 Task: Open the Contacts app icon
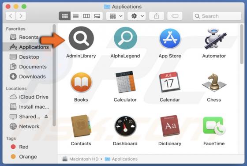[81, 126]
